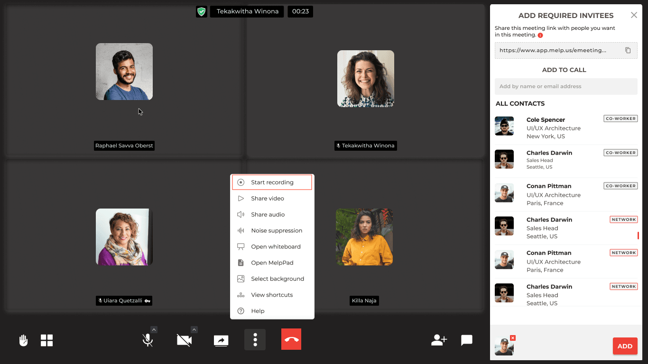
Task: Remove selected invitee with red X badge
Action: coord(513,338)
